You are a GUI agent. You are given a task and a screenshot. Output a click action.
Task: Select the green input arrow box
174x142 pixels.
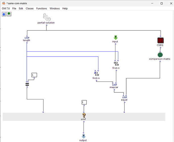pos(115,37)
